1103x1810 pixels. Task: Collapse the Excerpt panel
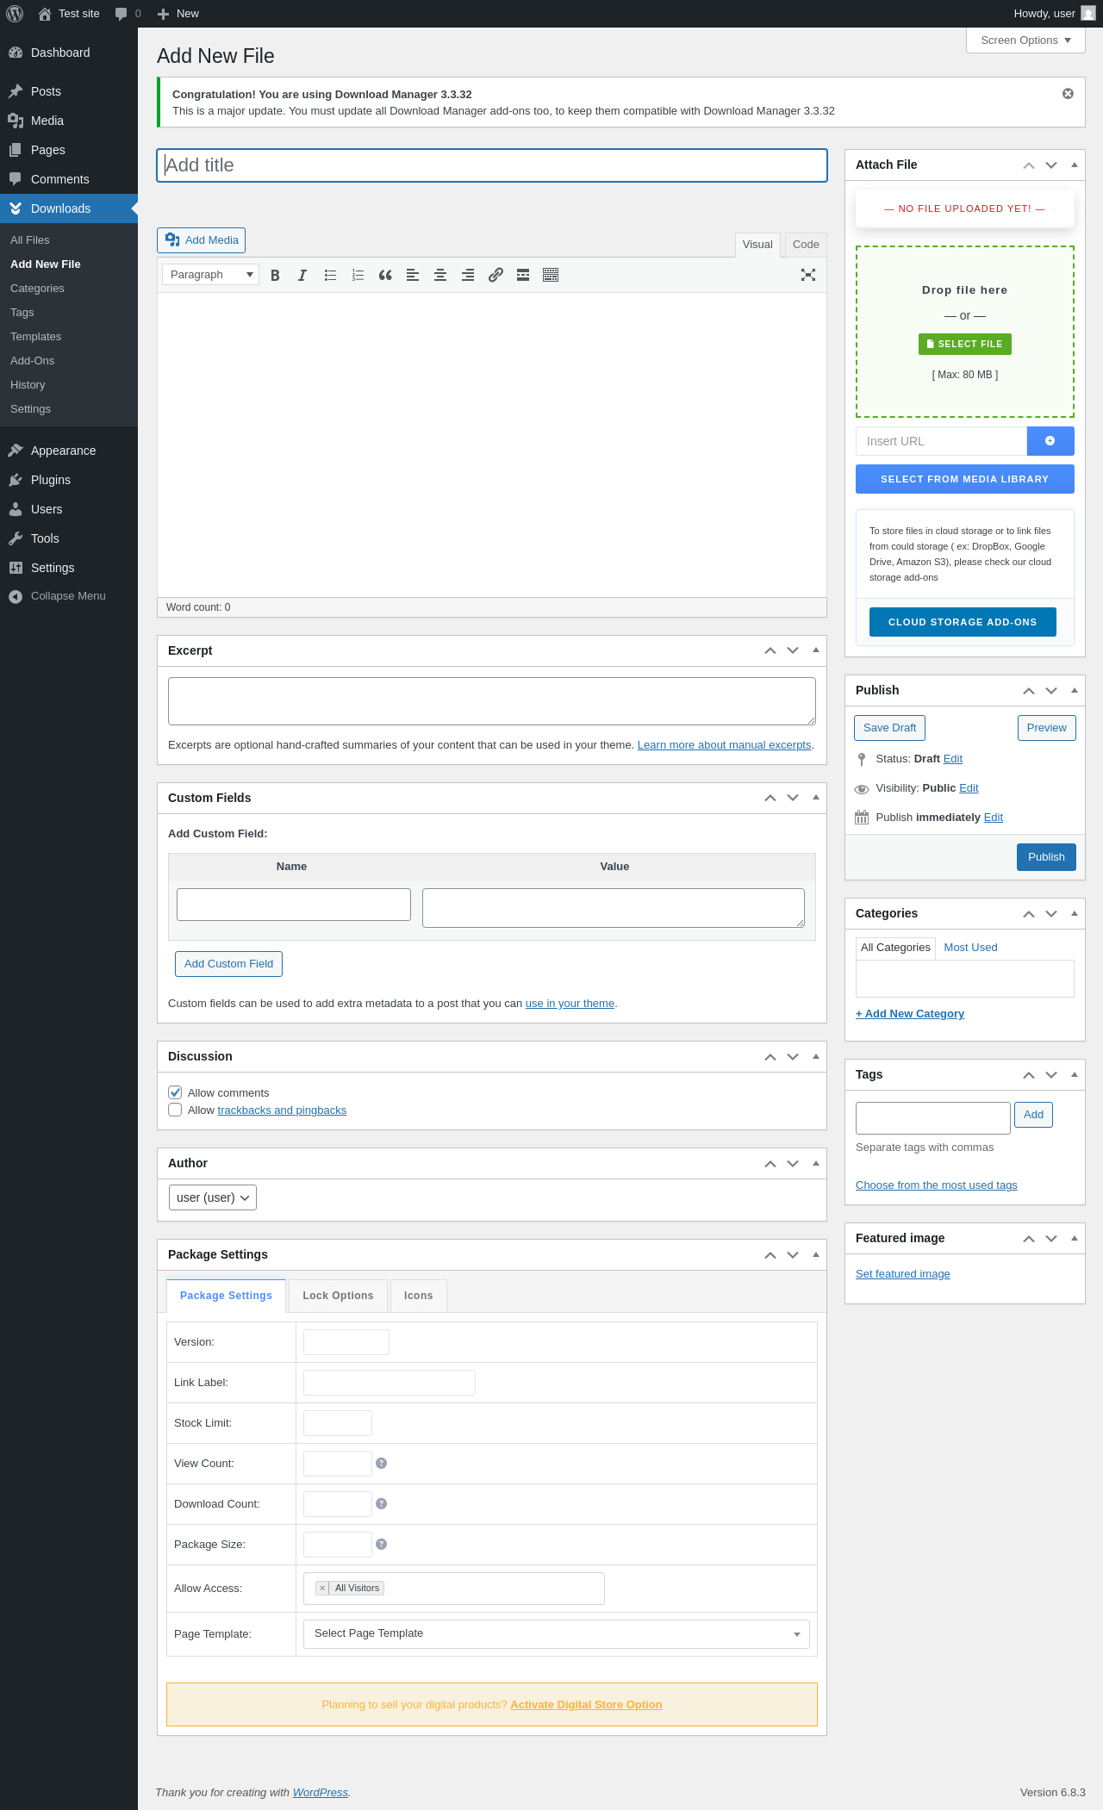coord(816,650)
